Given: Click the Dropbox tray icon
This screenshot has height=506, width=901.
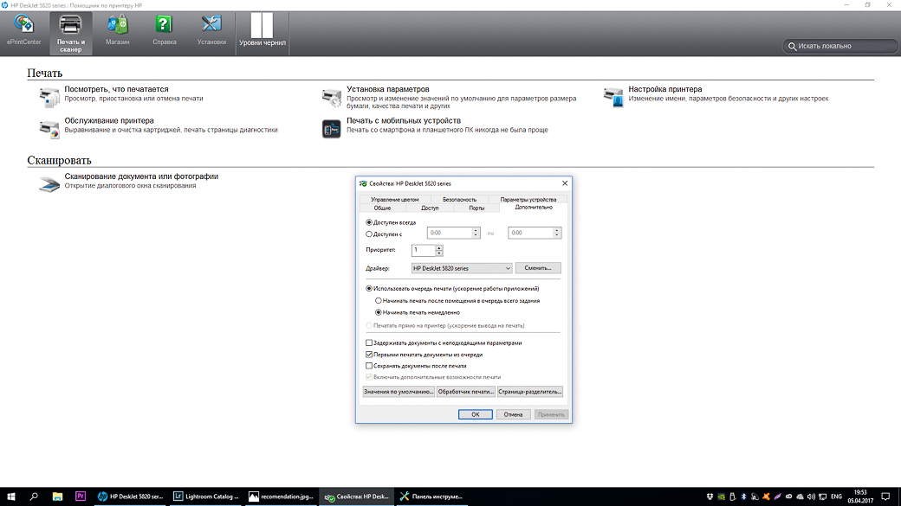Looking at the screenshot, I should tap(710, 496).
